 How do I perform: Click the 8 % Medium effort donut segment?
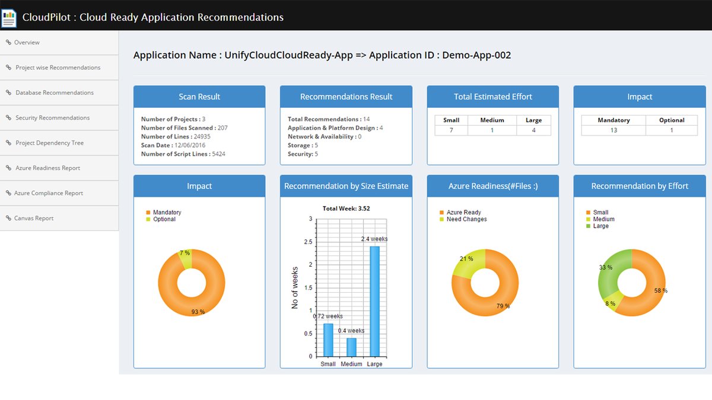click(615, 300)
